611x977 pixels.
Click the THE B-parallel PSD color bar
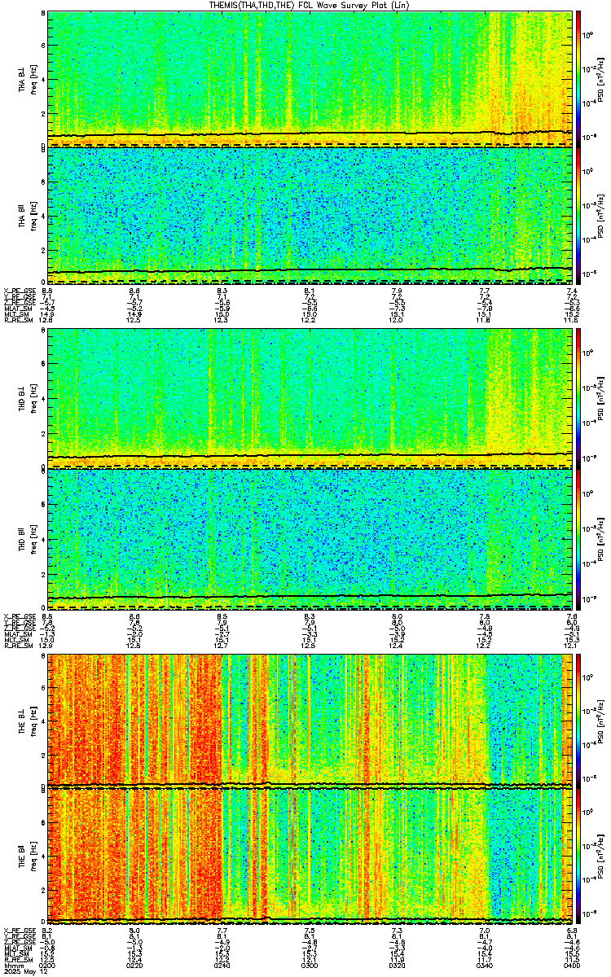click(x=578, y=856)
